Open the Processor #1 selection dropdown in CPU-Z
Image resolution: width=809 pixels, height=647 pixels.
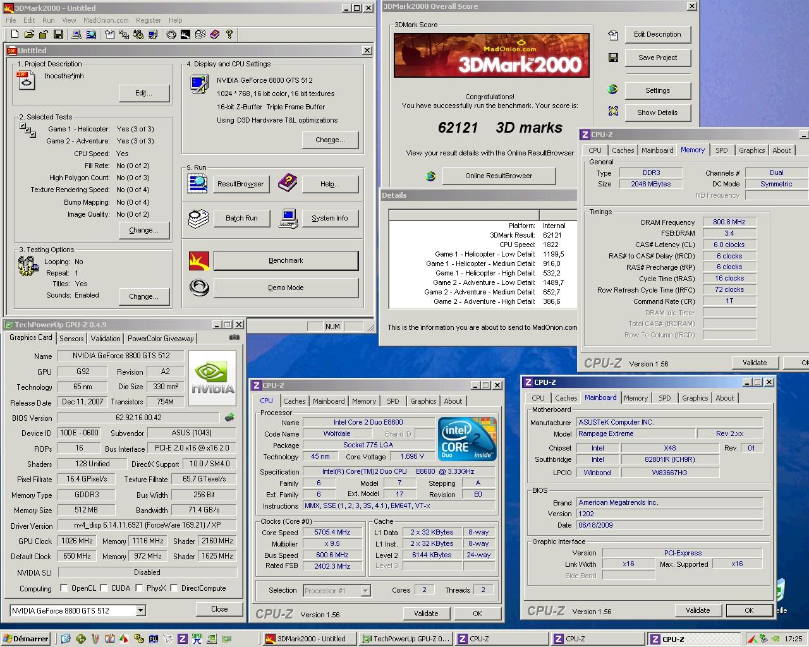coord(365,590)
